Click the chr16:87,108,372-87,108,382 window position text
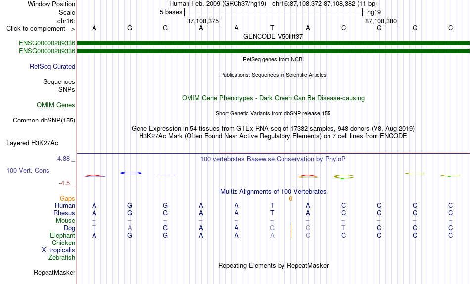The width and height of the screenshot is (470, 284). tap(325, 4)
